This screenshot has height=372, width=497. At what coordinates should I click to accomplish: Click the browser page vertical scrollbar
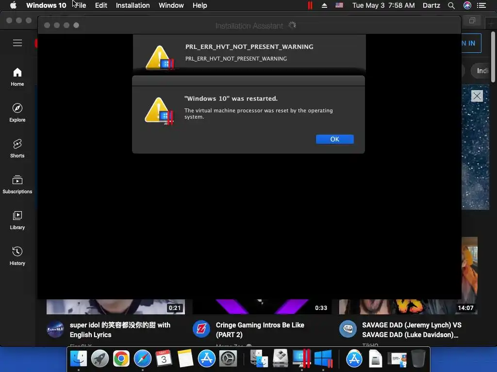pyautogui.click(x=493, y=57)
